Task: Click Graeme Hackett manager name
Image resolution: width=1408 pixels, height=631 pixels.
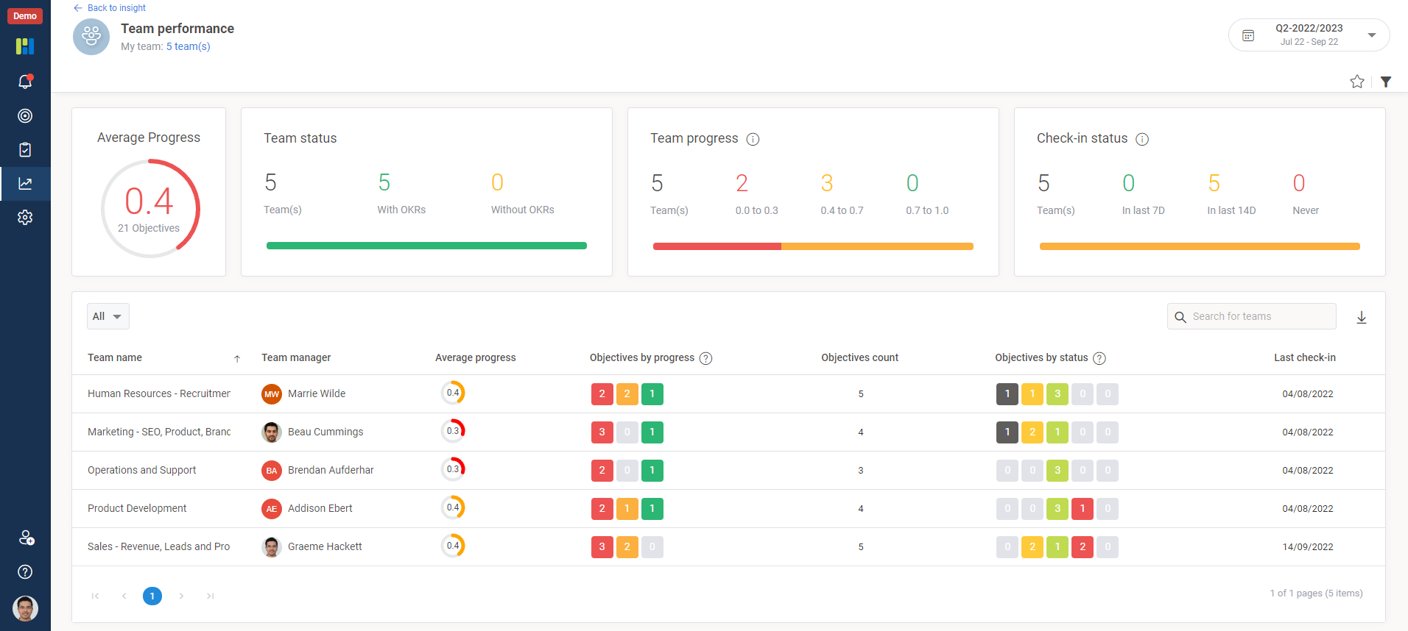Action: [x=325, y=546]
